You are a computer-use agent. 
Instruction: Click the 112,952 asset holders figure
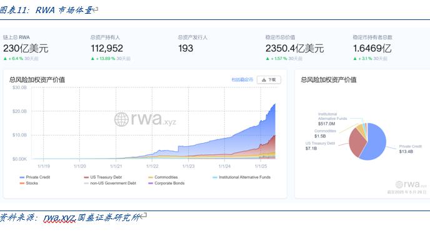click(x=107, y=49)
